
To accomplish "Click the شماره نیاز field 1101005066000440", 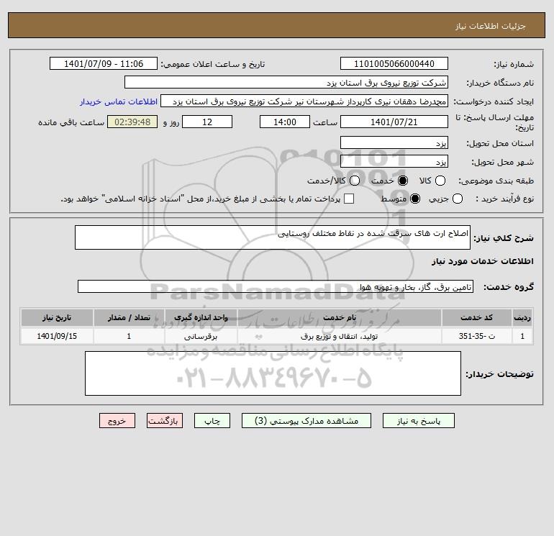I will [394, 64].
